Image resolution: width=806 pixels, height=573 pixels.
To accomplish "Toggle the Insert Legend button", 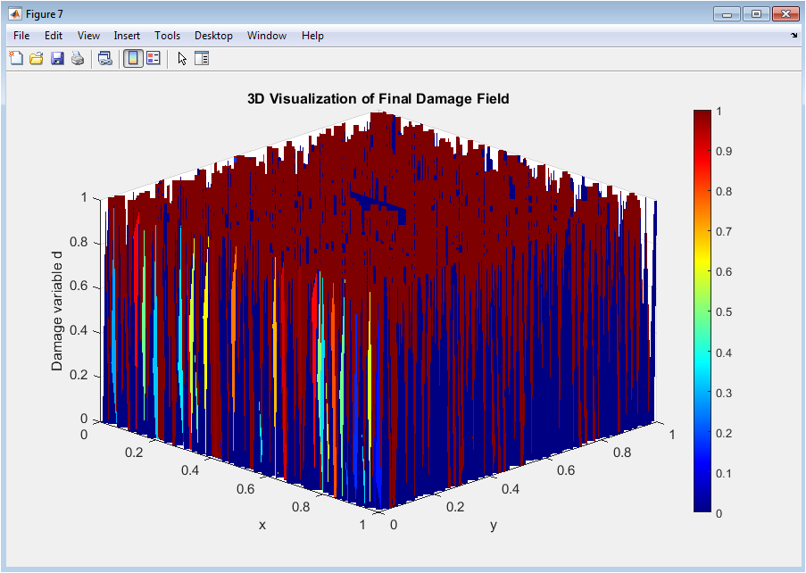I will point(154,59).
